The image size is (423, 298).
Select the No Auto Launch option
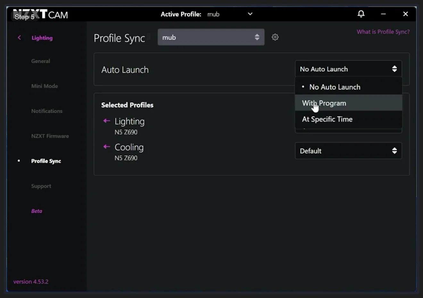[x=335, y=87]
